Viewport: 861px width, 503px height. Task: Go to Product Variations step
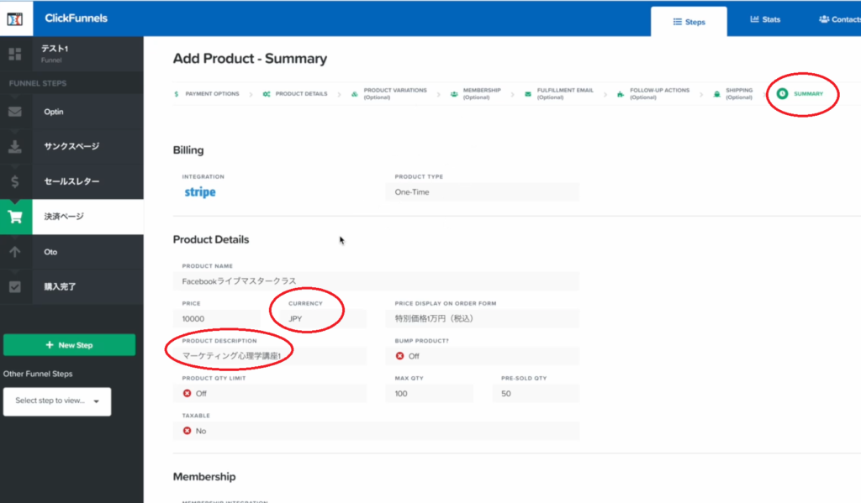[x=388, y=94]
